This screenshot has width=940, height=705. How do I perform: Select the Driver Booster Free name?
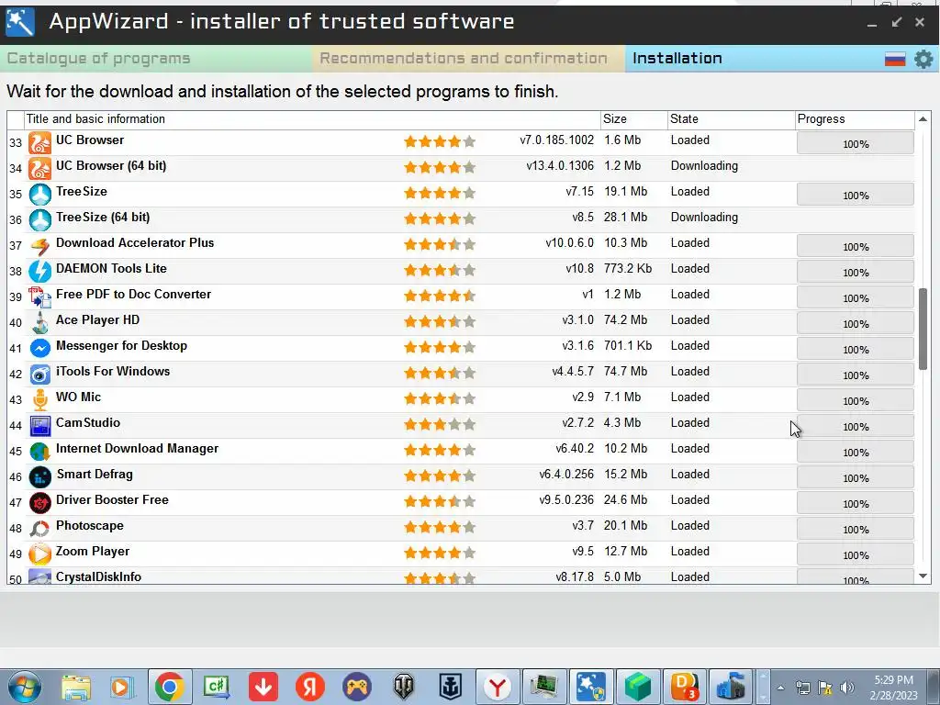112,500
